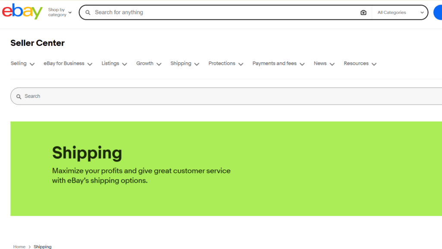This screenshot has height=249, width=442.
Task: Focus the Search for anything field
Action: coord(225,13)
